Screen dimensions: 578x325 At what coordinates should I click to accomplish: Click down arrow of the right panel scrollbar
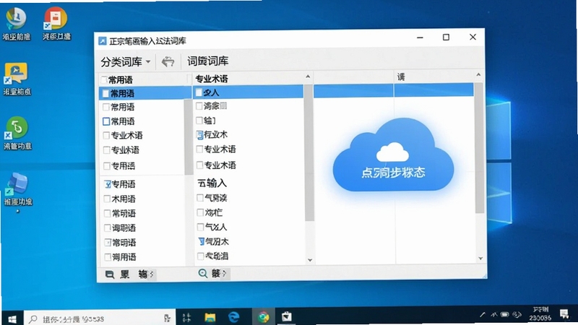click(x=480, y=259)
